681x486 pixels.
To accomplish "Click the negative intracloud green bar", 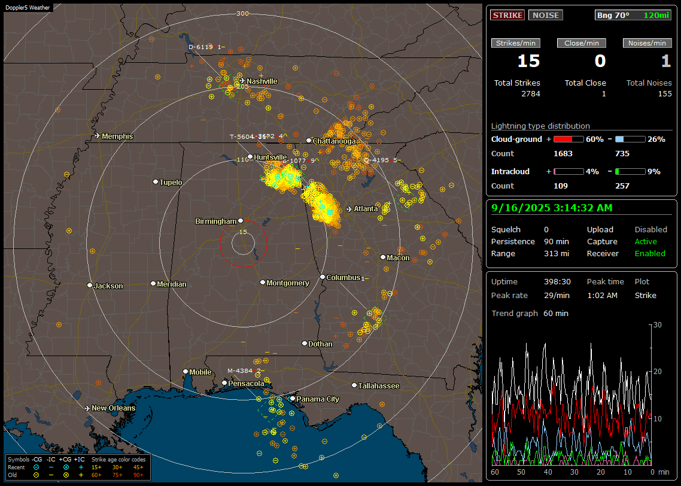I will (x=630, y=172).
